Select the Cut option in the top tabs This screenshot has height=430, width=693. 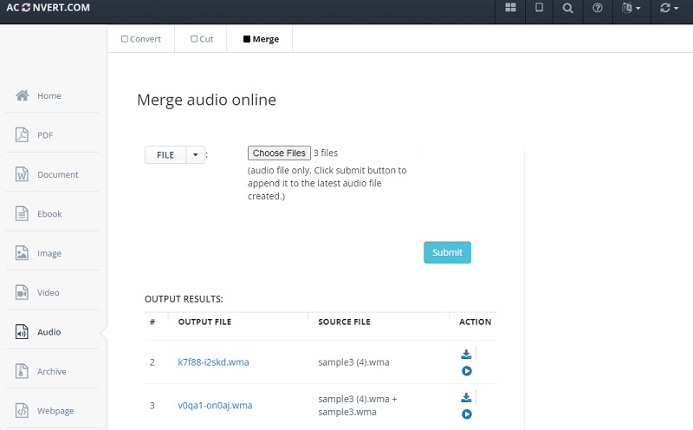coord(201,39)
